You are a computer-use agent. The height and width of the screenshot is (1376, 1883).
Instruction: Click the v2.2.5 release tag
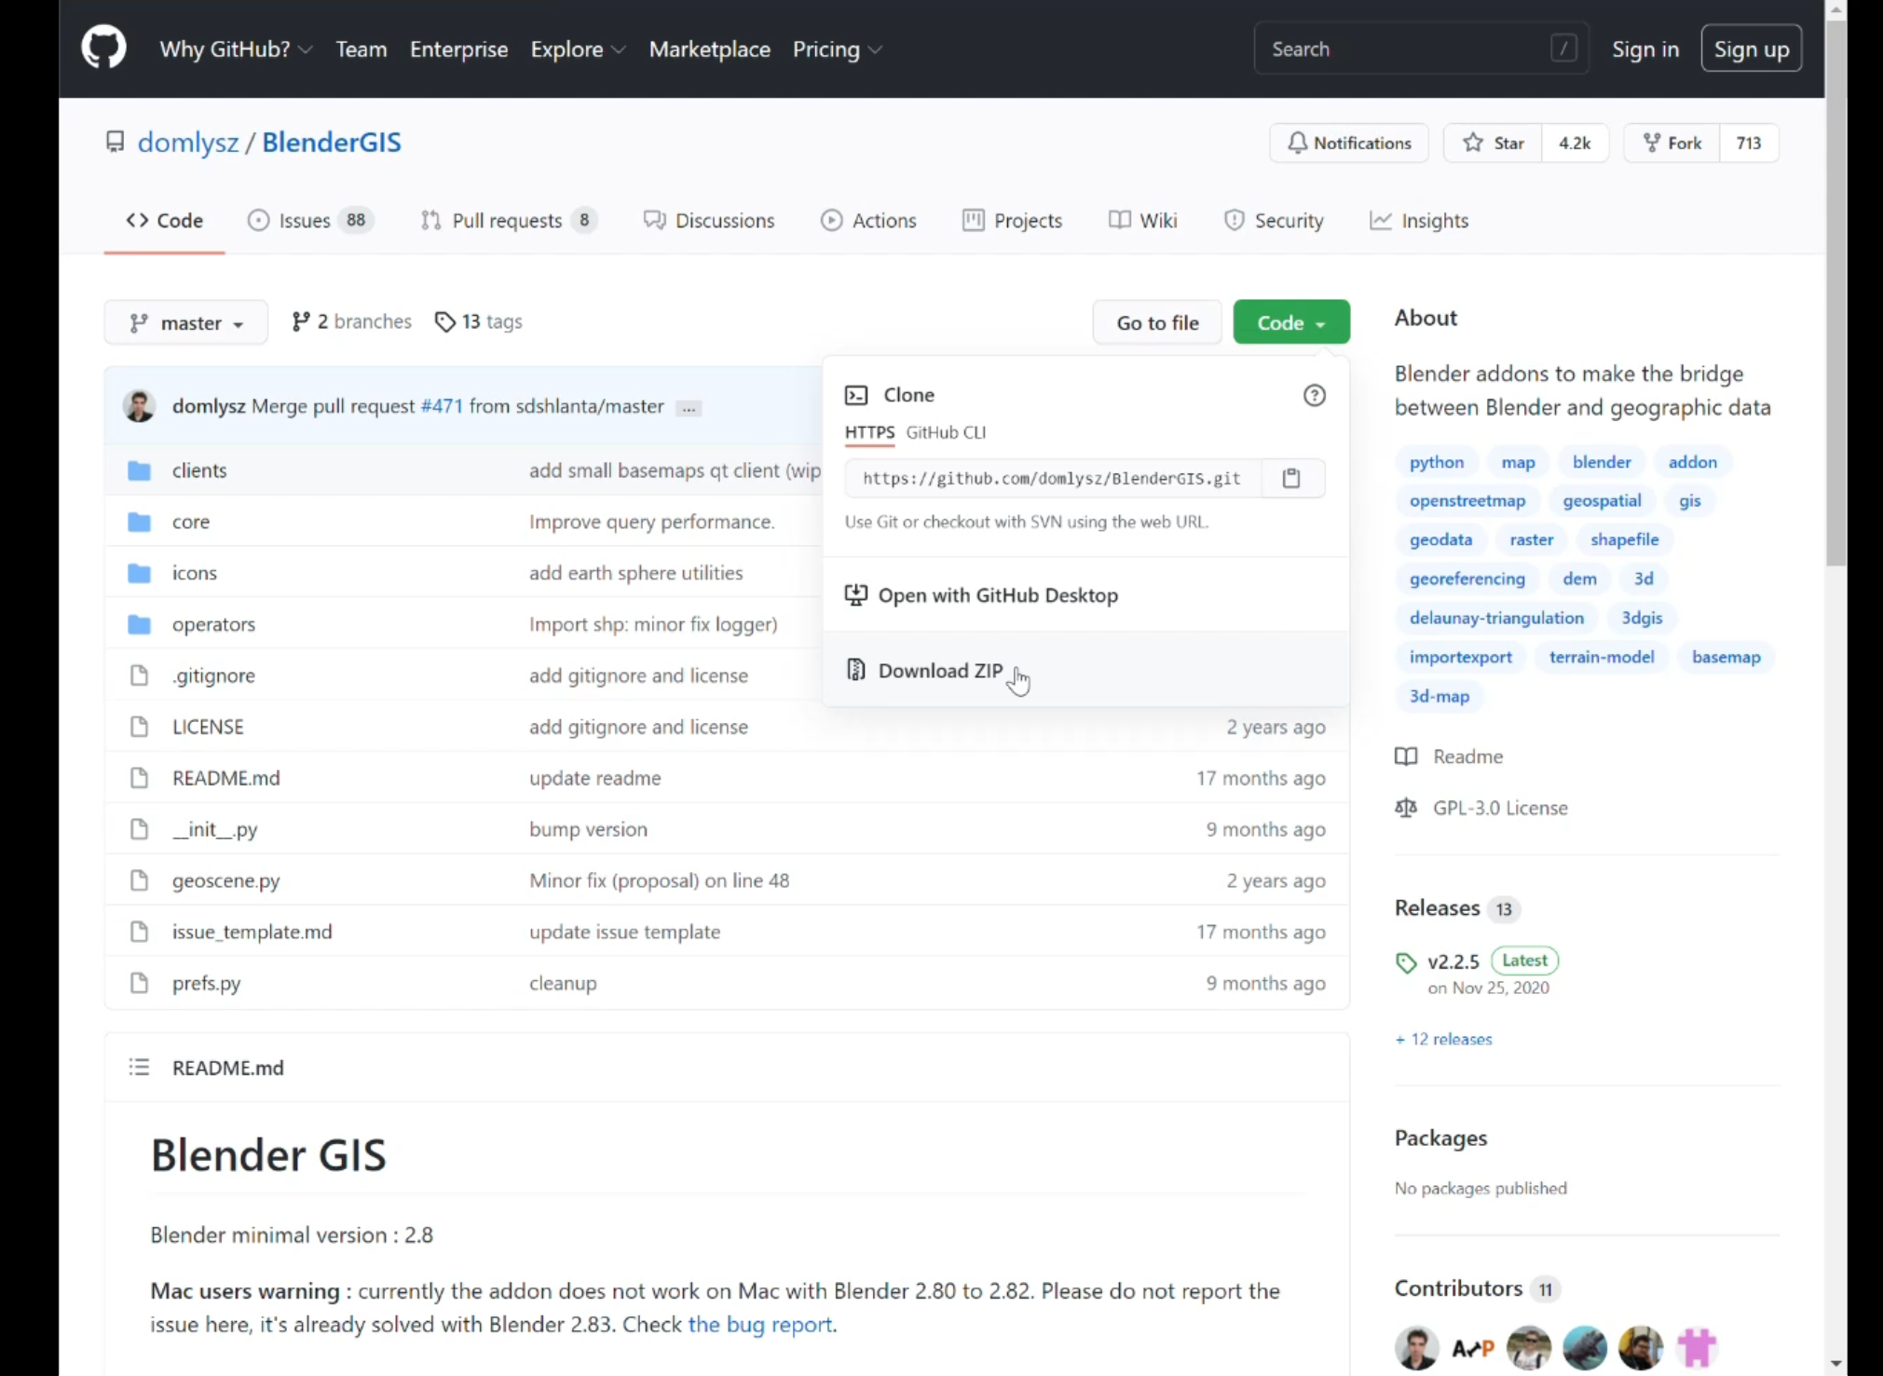(1453, 961)
